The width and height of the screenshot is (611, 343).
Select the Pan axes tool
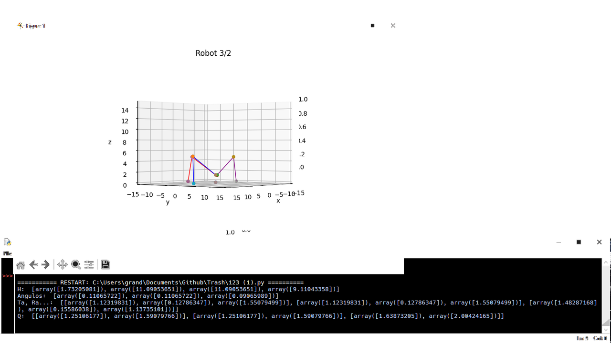pyautogui.click(x=63, y=264)
